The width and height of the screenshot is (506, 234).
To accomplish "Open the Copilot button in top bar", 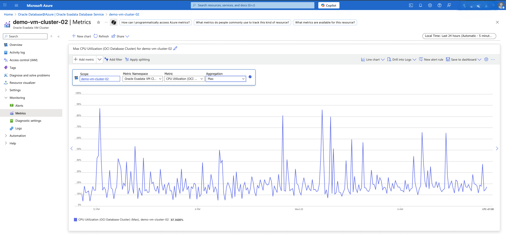I will (x=329, y=5).
